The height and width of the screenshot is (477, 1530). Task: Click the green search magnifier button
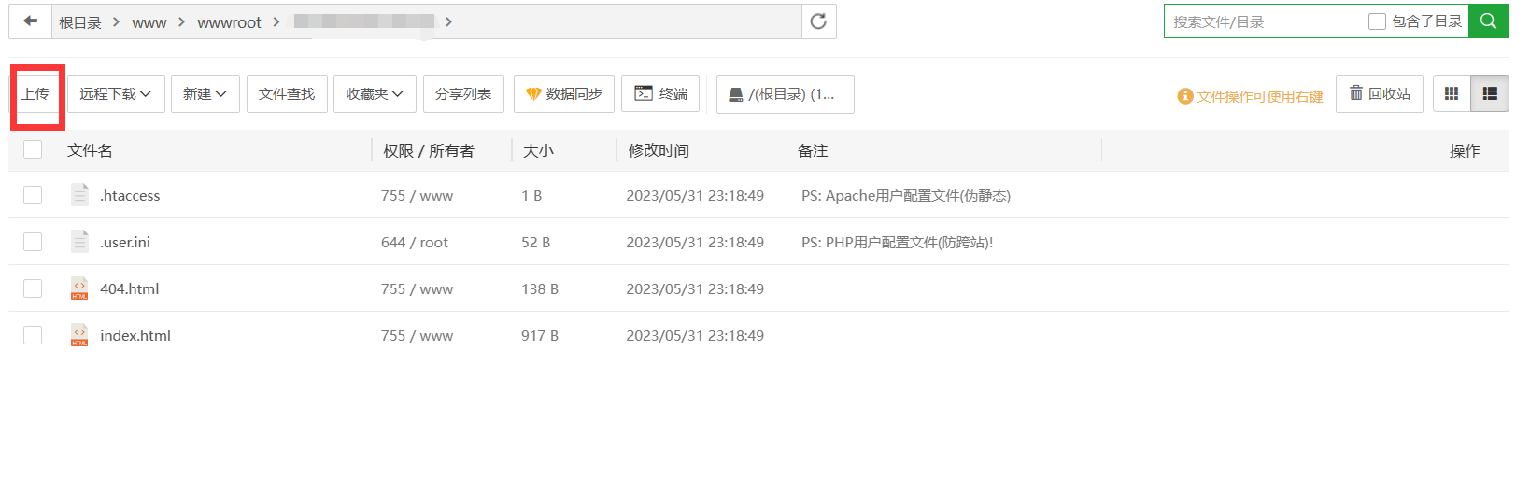tap(1488, 21)
